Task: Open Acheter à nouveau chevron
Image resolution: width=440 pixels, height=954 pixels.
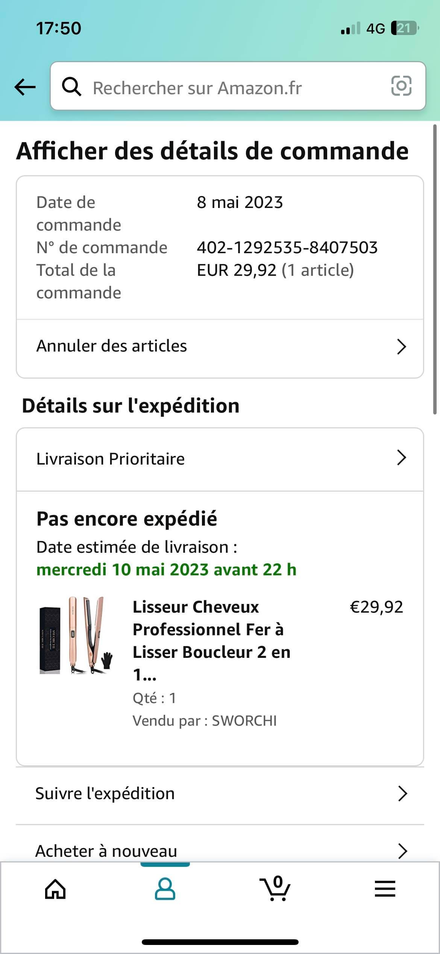Action: point(402,851)
